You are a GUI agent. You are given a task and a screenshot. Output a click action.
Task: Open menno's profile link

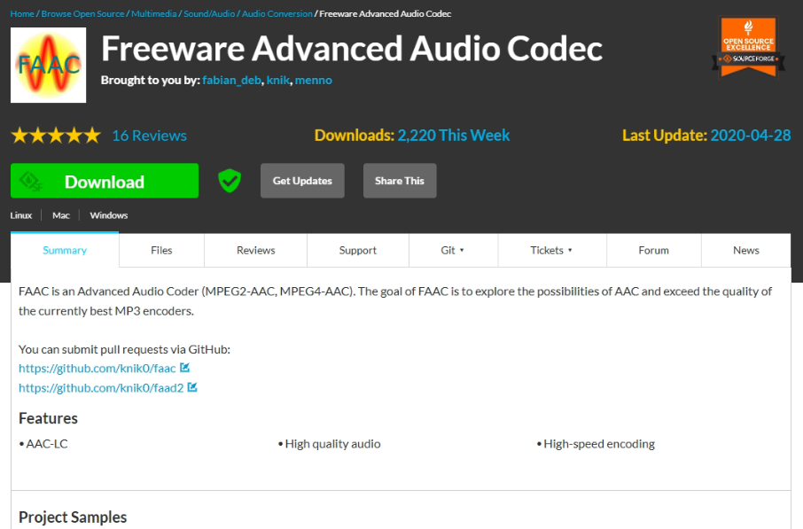pyautogui.click(x=314, y=81)
